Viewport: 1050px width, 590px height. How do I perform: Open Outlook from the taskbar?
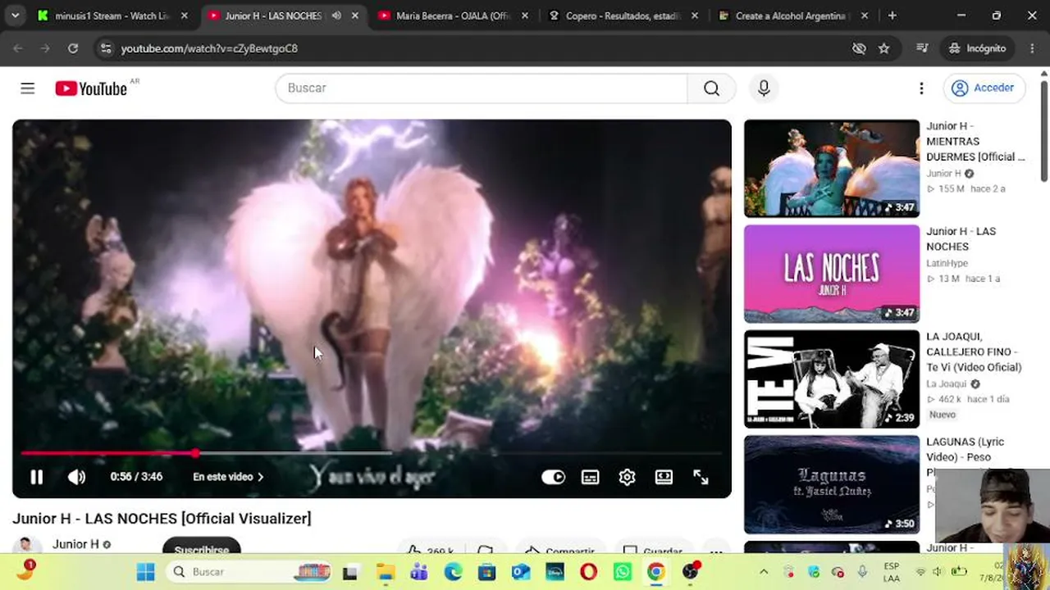521,572
